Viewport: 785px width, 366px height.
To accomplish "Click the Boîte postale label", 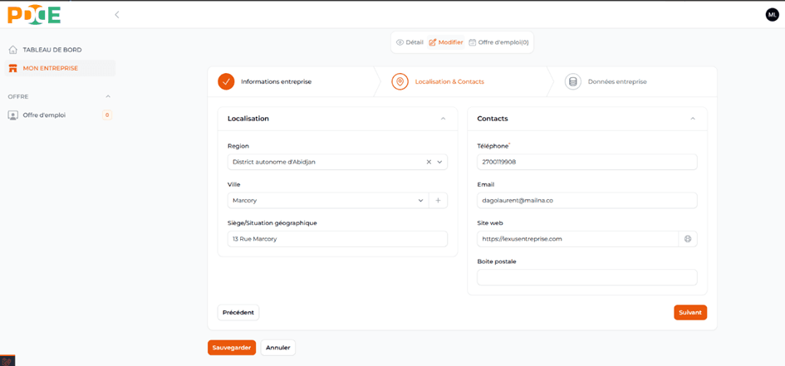I will click(497, 261).
